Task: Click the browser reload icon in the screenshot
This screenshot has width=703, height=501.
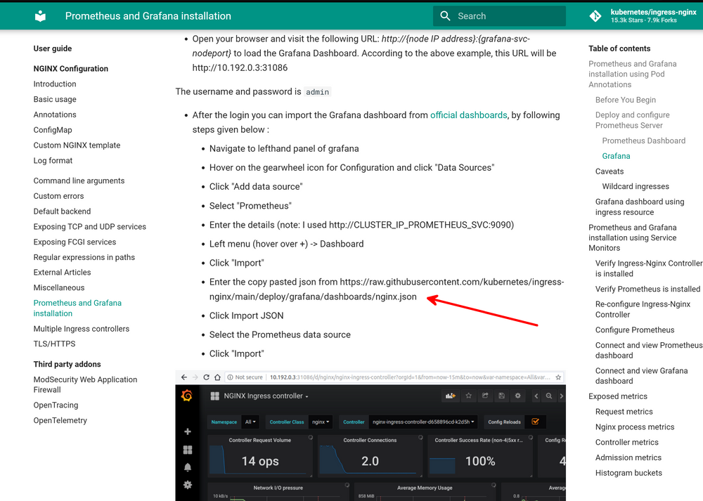Action: coord(205,377)
